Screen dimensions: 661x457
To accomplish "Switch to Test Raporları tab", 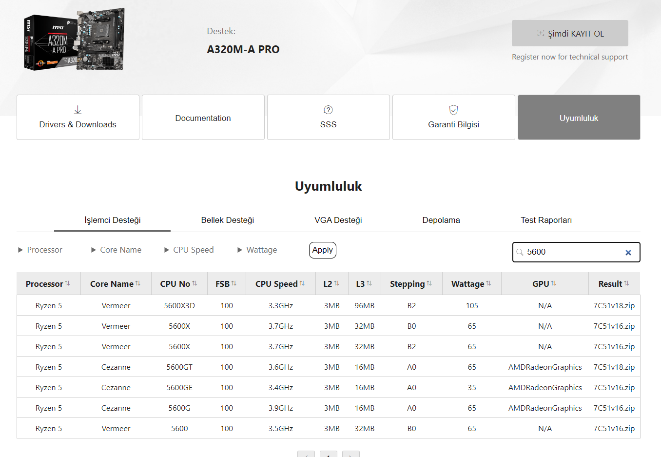I will tap(546, 220).
